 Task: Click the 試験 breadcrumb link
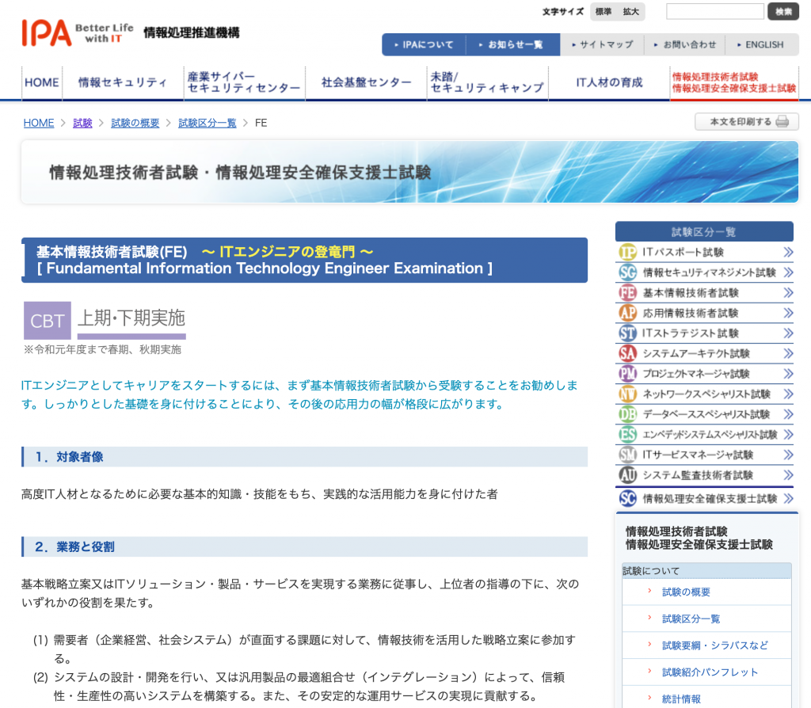pos(82,123)
